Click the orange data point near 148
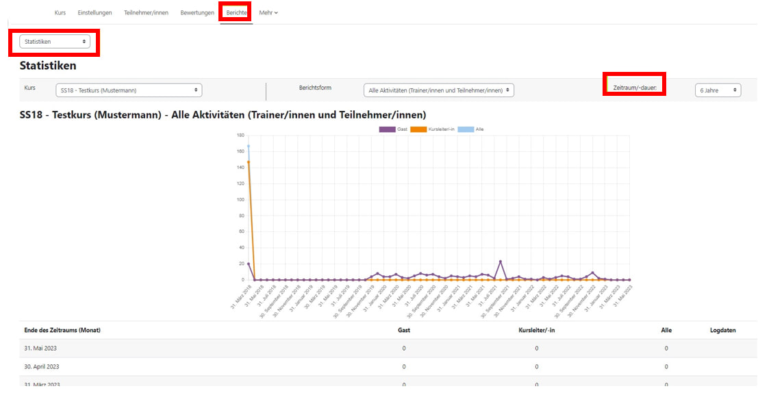This screenshot has width=758, height=393. [249, 162]
